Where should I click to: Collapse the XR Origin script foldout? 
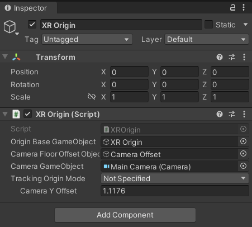(5, 114)
